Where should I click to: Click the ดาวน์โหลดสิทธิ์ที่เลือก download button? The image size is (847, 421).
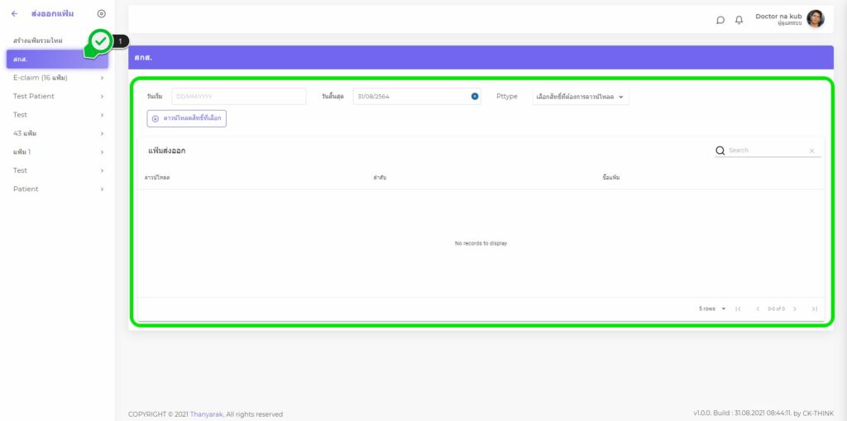click(186, 118)
